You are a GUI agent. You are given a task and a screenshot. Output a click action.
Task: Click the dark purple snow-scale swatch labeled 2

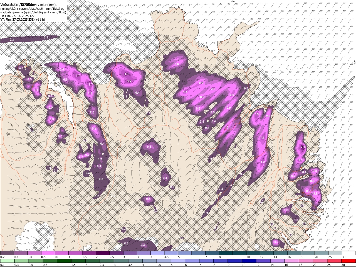pyautogui.click(x=103, y=253)
